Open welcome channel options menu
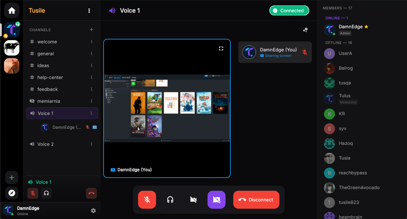407x219 pixels. (92, 42)
